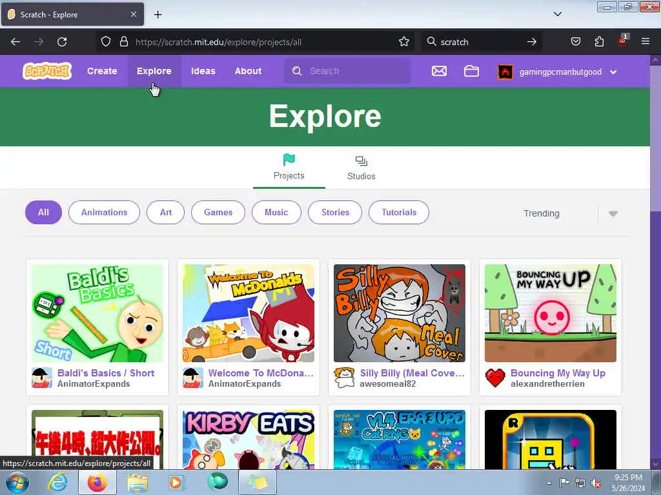The height and width of the screenshot is (495, 661).
Task: Click the Welcome To McDona... title link
Action: pyautogui.click(x=261, y=373)
